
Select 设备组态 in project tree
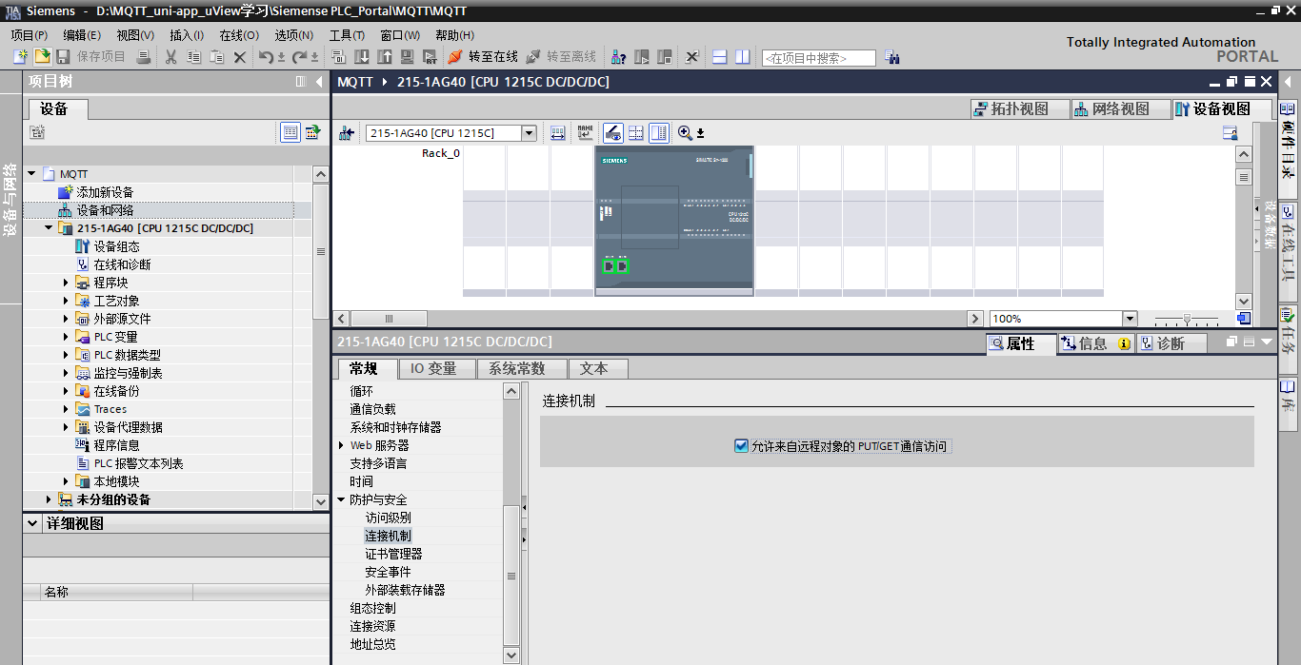pyautogui.click(x=116, y=246)
